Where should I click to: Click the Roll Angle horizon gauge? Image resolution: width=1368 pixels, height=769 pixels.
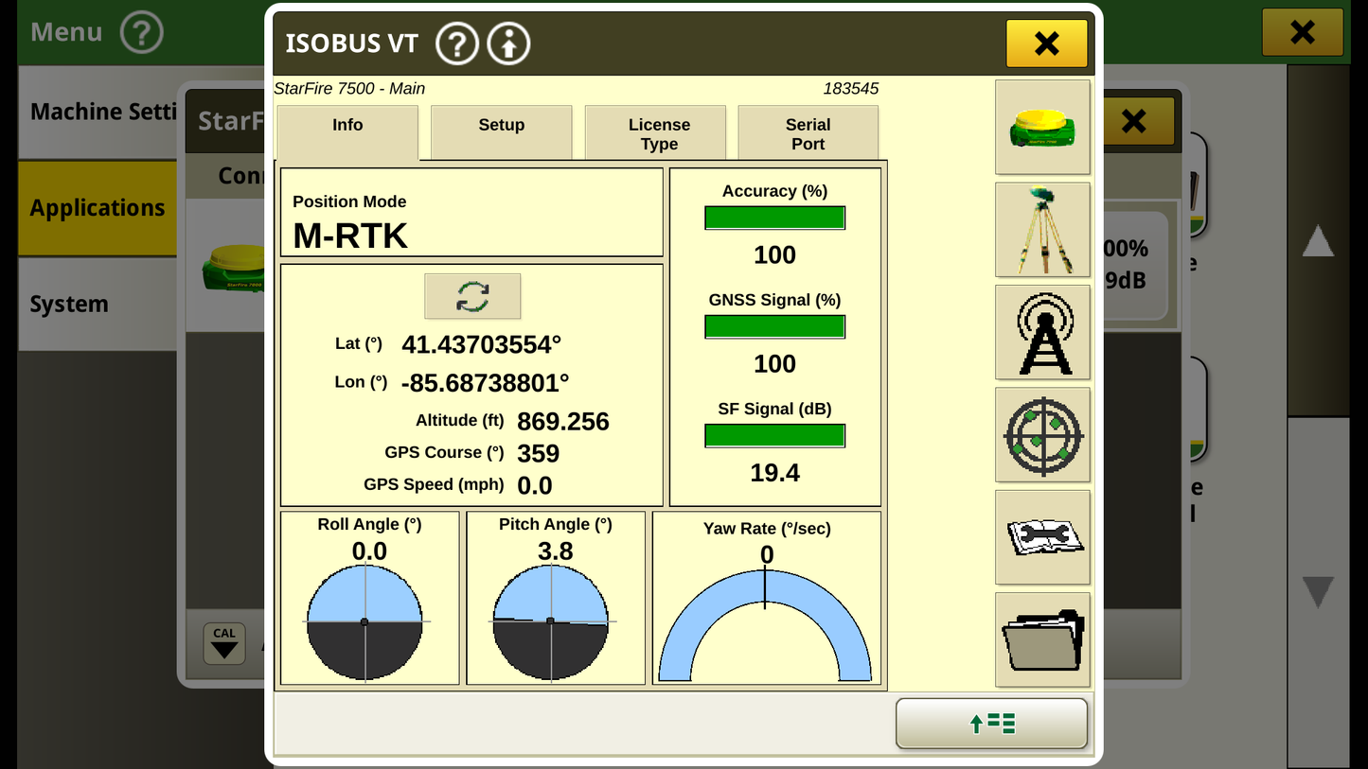tap(364, 622)
